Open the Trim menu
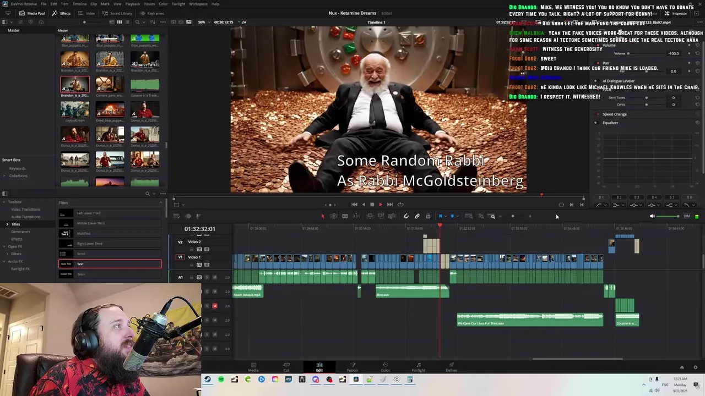The width and height of the screenshot is (705, 396). tap(64, 4)
